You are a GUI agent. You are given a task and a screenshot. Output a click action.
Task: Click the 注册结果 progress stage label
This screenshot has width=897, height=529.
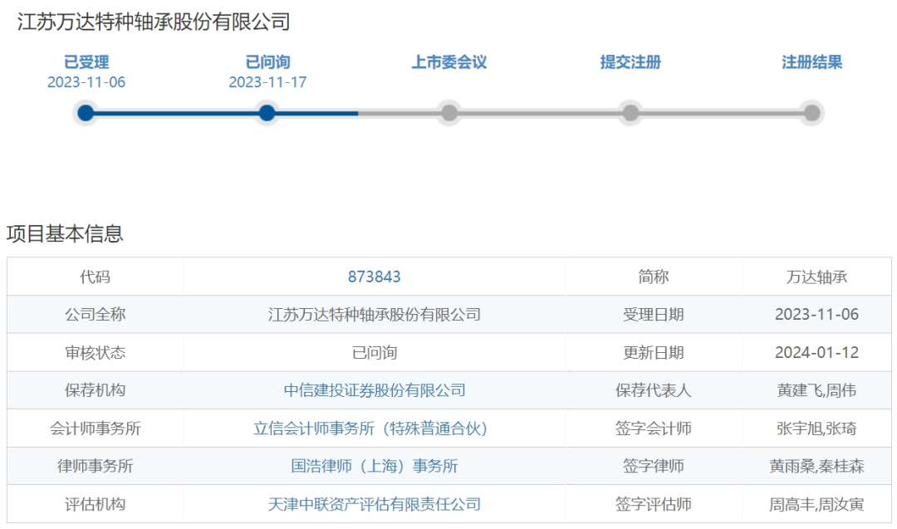click(811, 61)
